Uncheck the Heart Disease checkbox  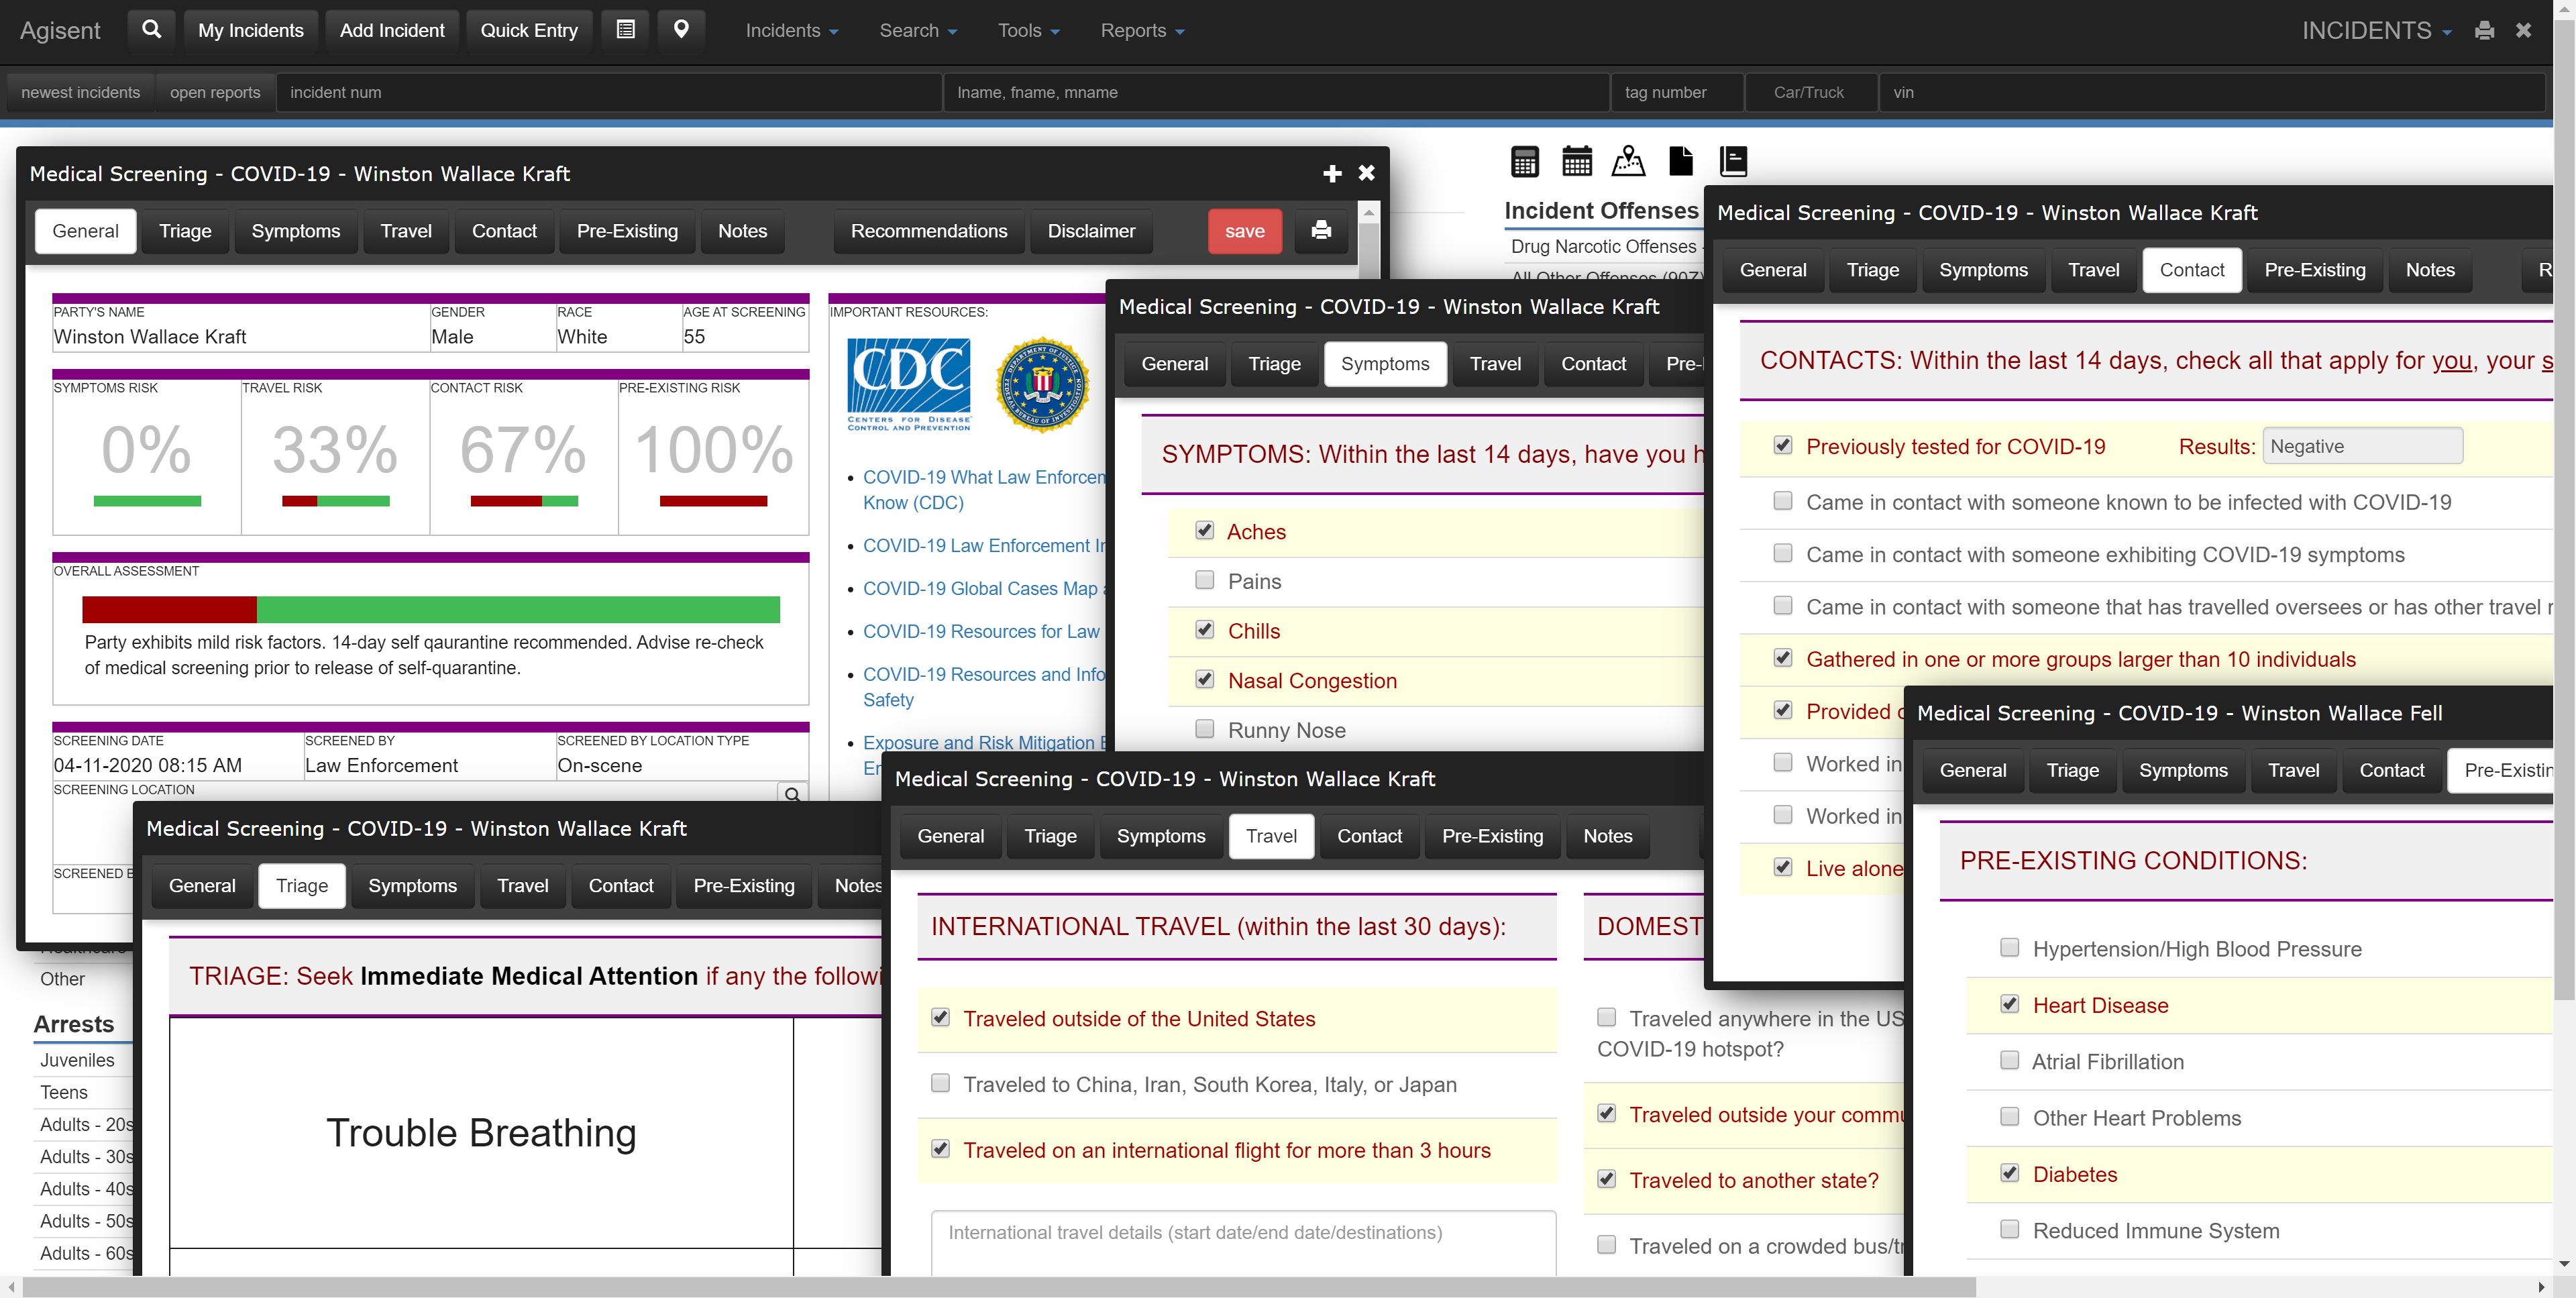pyautogui.click(x=2009, y=1005)
